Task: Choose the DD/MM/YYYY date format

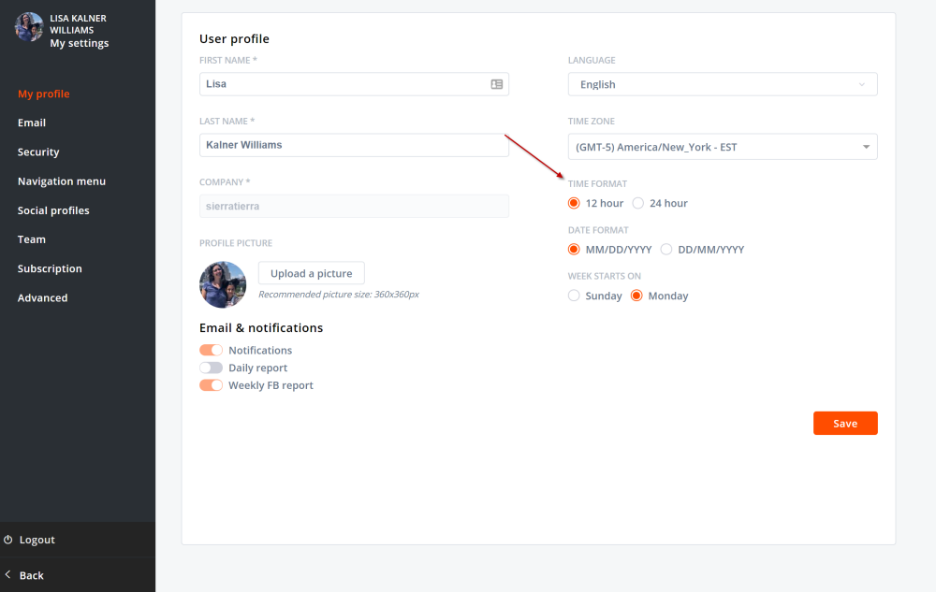Action: 666,250
